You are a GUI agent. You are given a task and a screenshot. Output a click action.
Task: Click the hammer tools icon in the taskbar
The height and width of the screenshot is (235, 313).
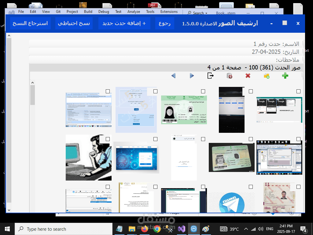169,229
